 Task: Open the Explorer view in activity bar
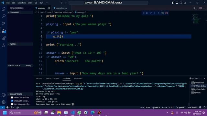4,9
